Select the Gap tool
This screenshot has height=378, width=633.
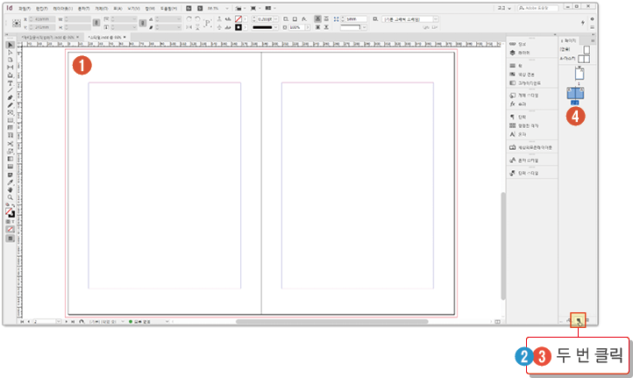point(11,68)
